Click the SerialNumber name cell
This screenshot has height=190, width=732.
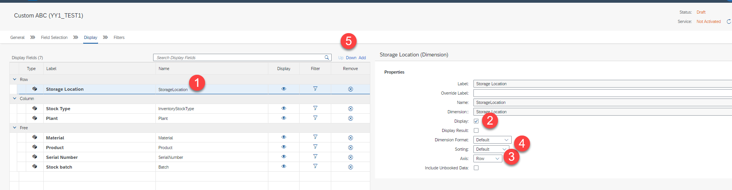[171, 157]
